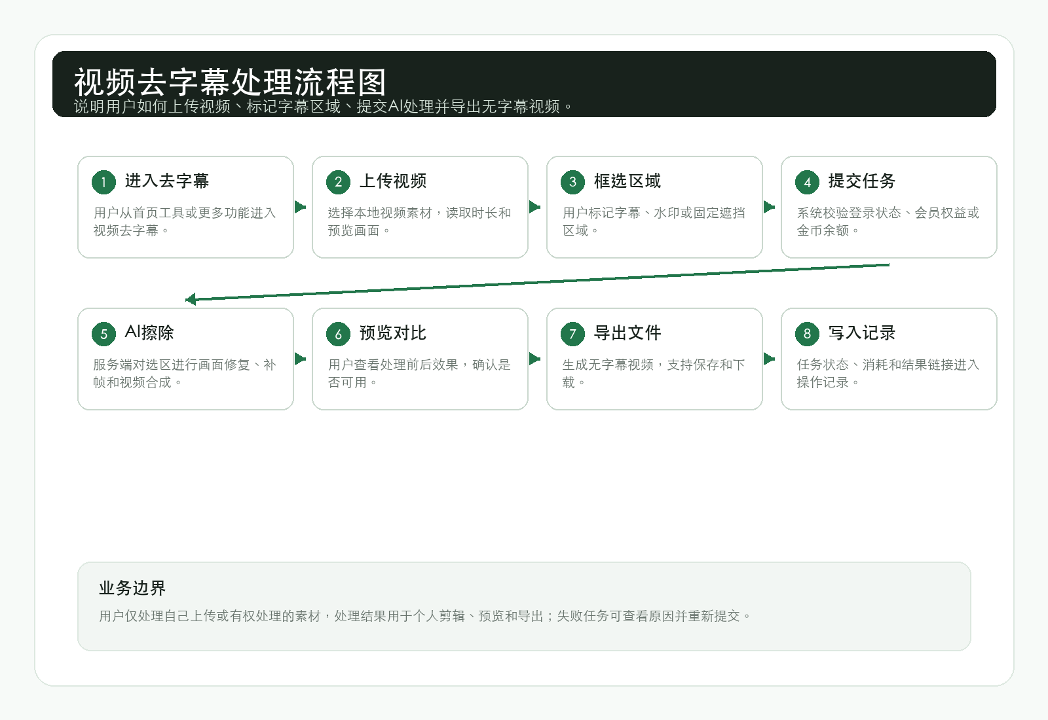
Task: Click description 服务端对选区进行画面修复
Action: pos(185,373)
